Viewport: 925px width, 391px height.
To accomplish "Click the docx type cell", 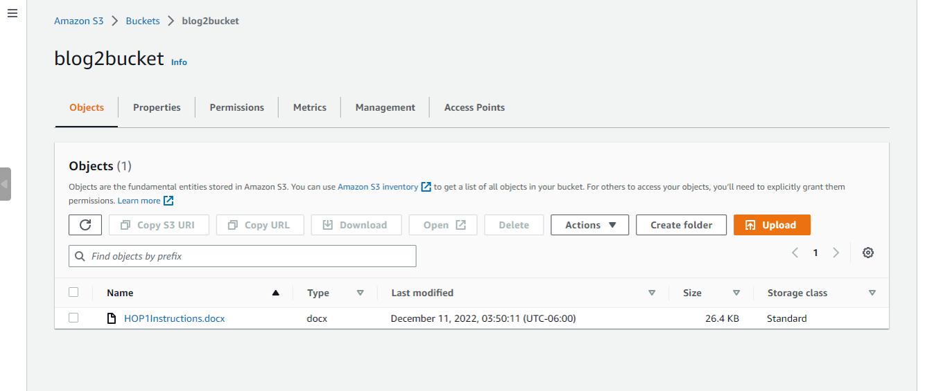I will 317,318.
